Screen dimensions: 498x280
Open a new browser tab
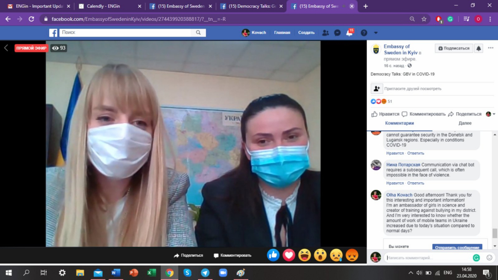pos(366,6)
